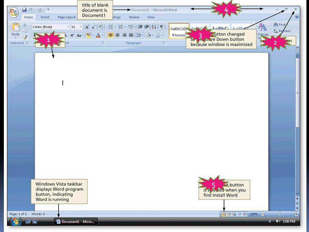Increase the paragraph indent
This screenshot has height=232, width=309.
click(x=147, y=27)
